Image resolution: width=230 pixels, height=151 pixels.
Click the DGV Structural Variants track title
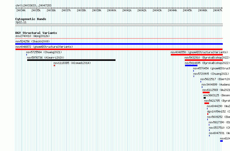36,33
